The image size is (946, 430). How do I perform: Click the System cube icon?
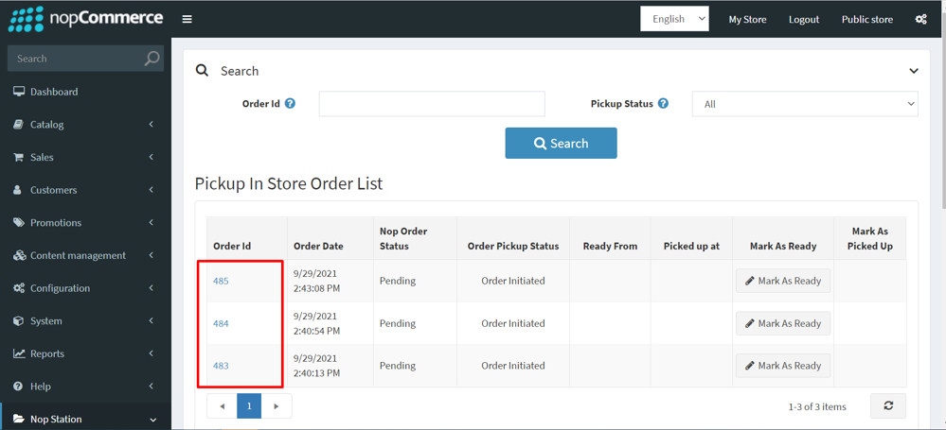point(18,321)
